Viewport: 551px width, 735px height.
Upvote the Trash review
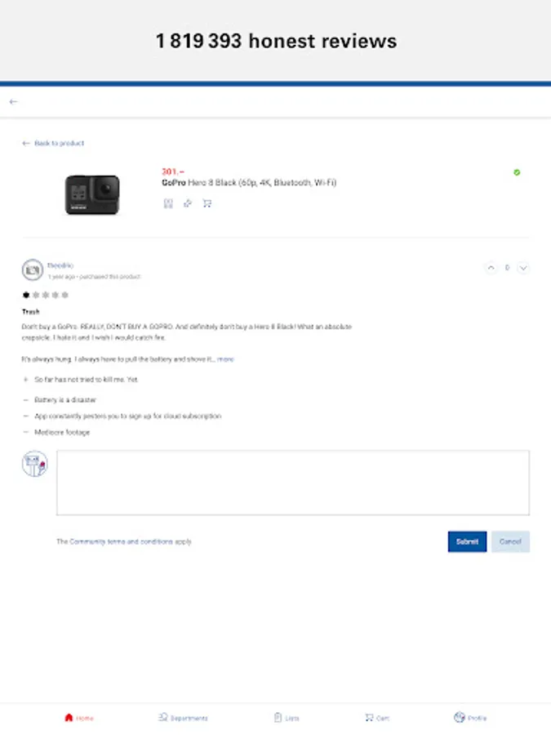[491, 268]
